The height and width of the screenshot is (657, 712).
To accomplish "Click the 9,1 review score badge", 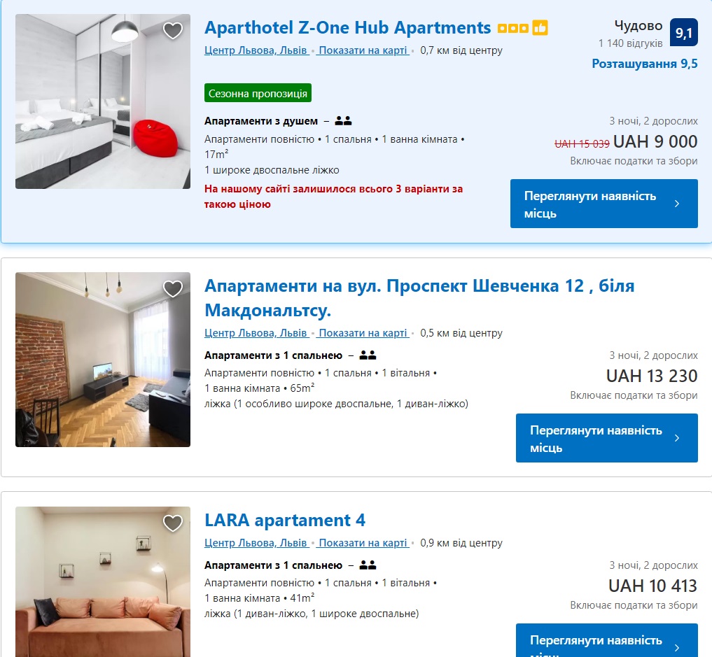I will point(684,32).
